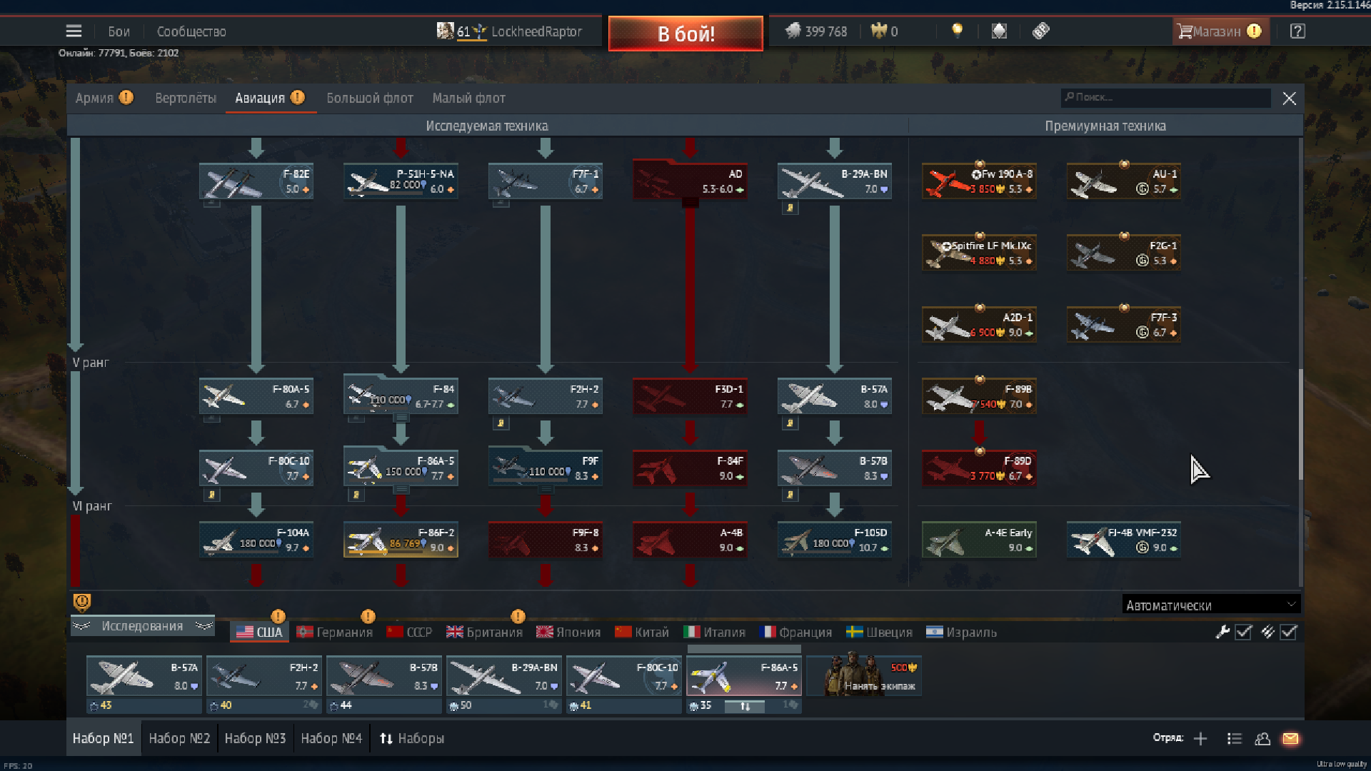1371x771 pixels.
Task: Click squadron icon under F-80C-10 card
Action: 211,495
